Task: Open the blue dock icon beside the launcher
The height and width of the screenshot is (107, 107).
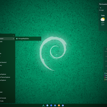Action: 47,105
